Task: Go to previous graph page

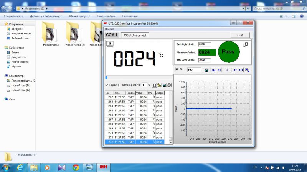Action: 219,70
